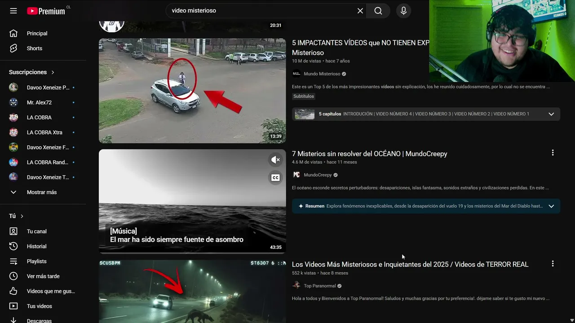Open the night road video thumbnail
The height and width of the screenshot is (323, 575).
(x=192, y=292)
